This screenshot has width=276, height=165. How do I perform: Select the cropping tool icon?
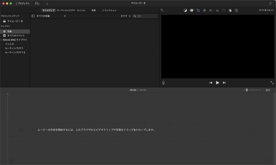(198, 10)
